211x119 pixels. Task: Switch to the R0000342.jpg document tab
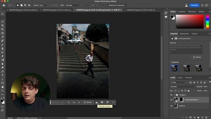pos(141,10)
